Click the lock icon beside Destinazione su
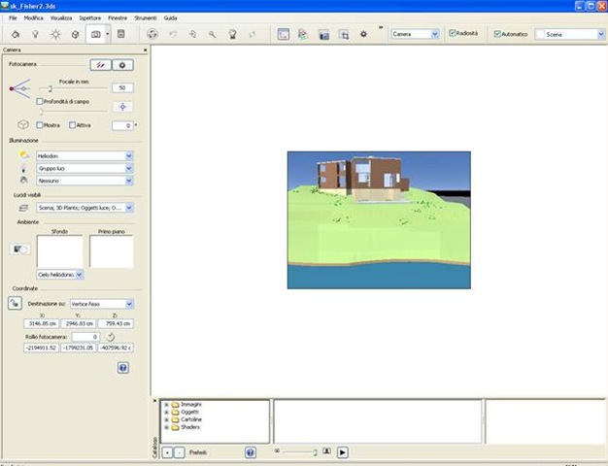The width and height of the screenshot is (608, 466). coord(16,303)
